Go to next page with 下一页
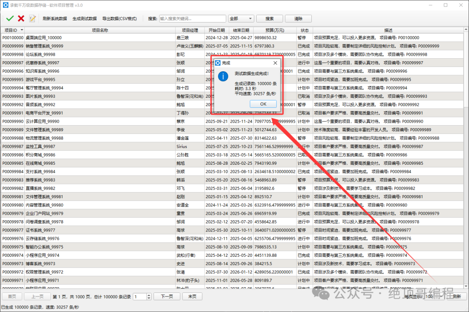 point(167,296)
